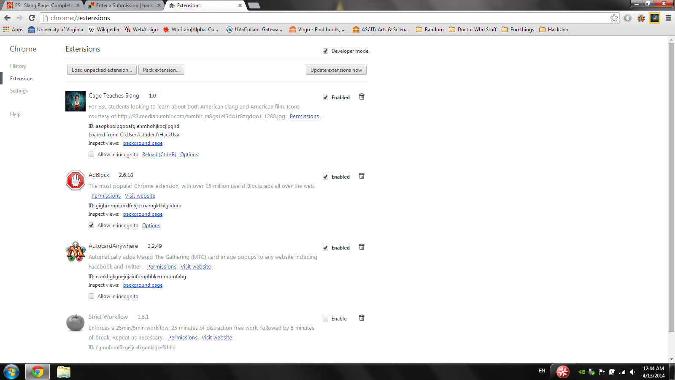The height and width of the screenshot is (380, 675).
Task: Uncheck AdBlock Allow in incognito
Action: click(x=92, y=225)
